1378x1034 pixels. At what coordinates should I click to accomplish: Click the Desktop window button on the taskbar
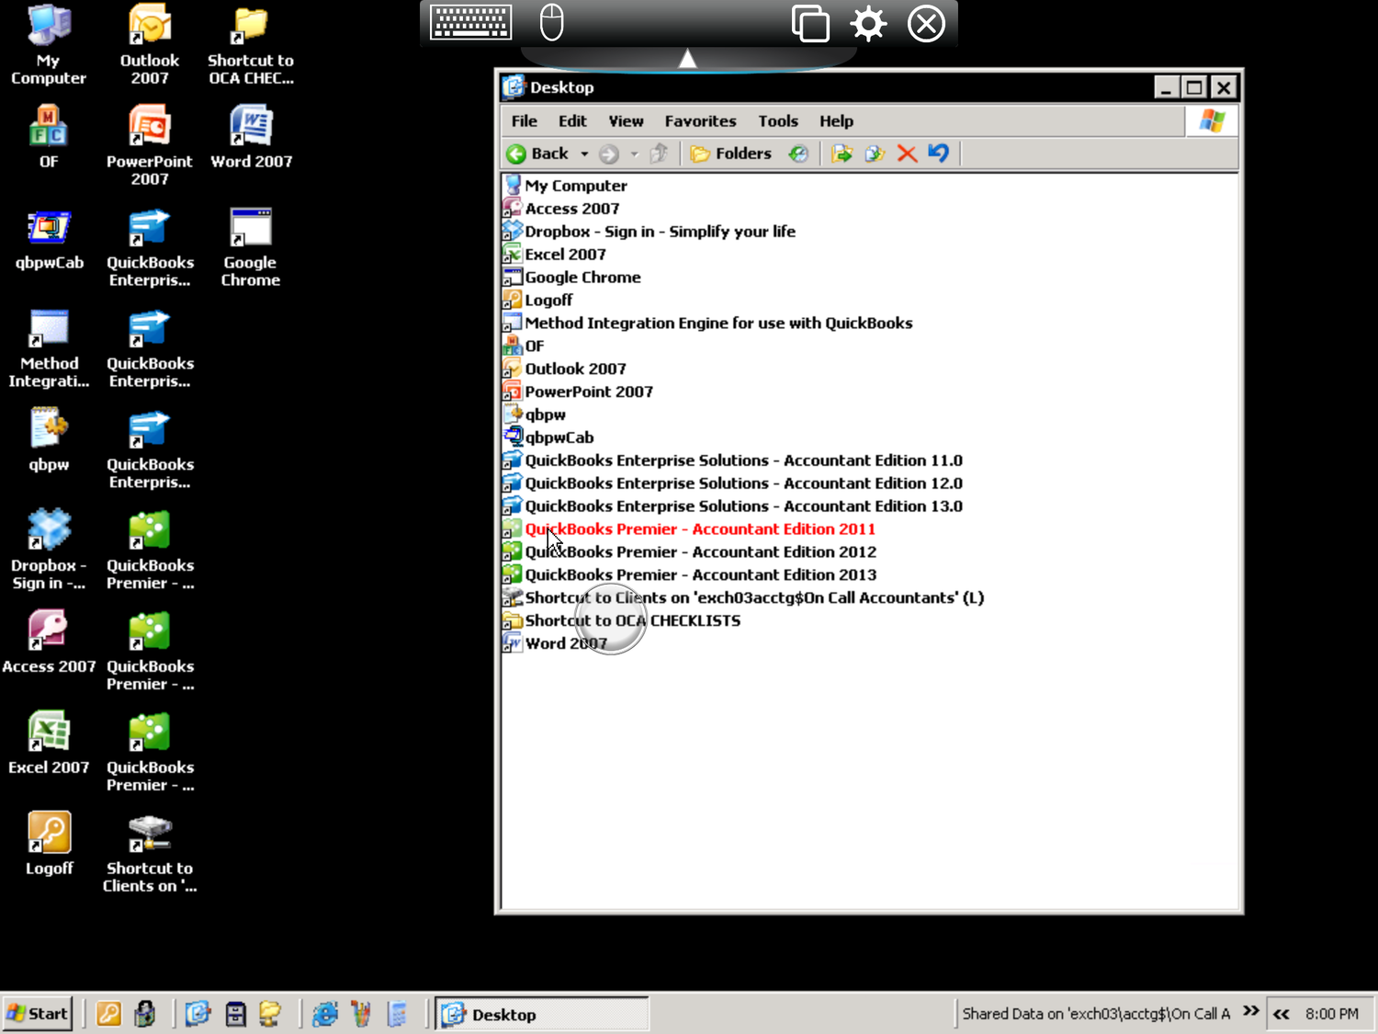tap(543, 1015)
